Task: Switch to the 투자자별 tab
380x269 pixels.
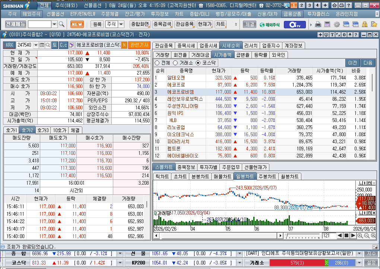Action: tap(208, 167)
